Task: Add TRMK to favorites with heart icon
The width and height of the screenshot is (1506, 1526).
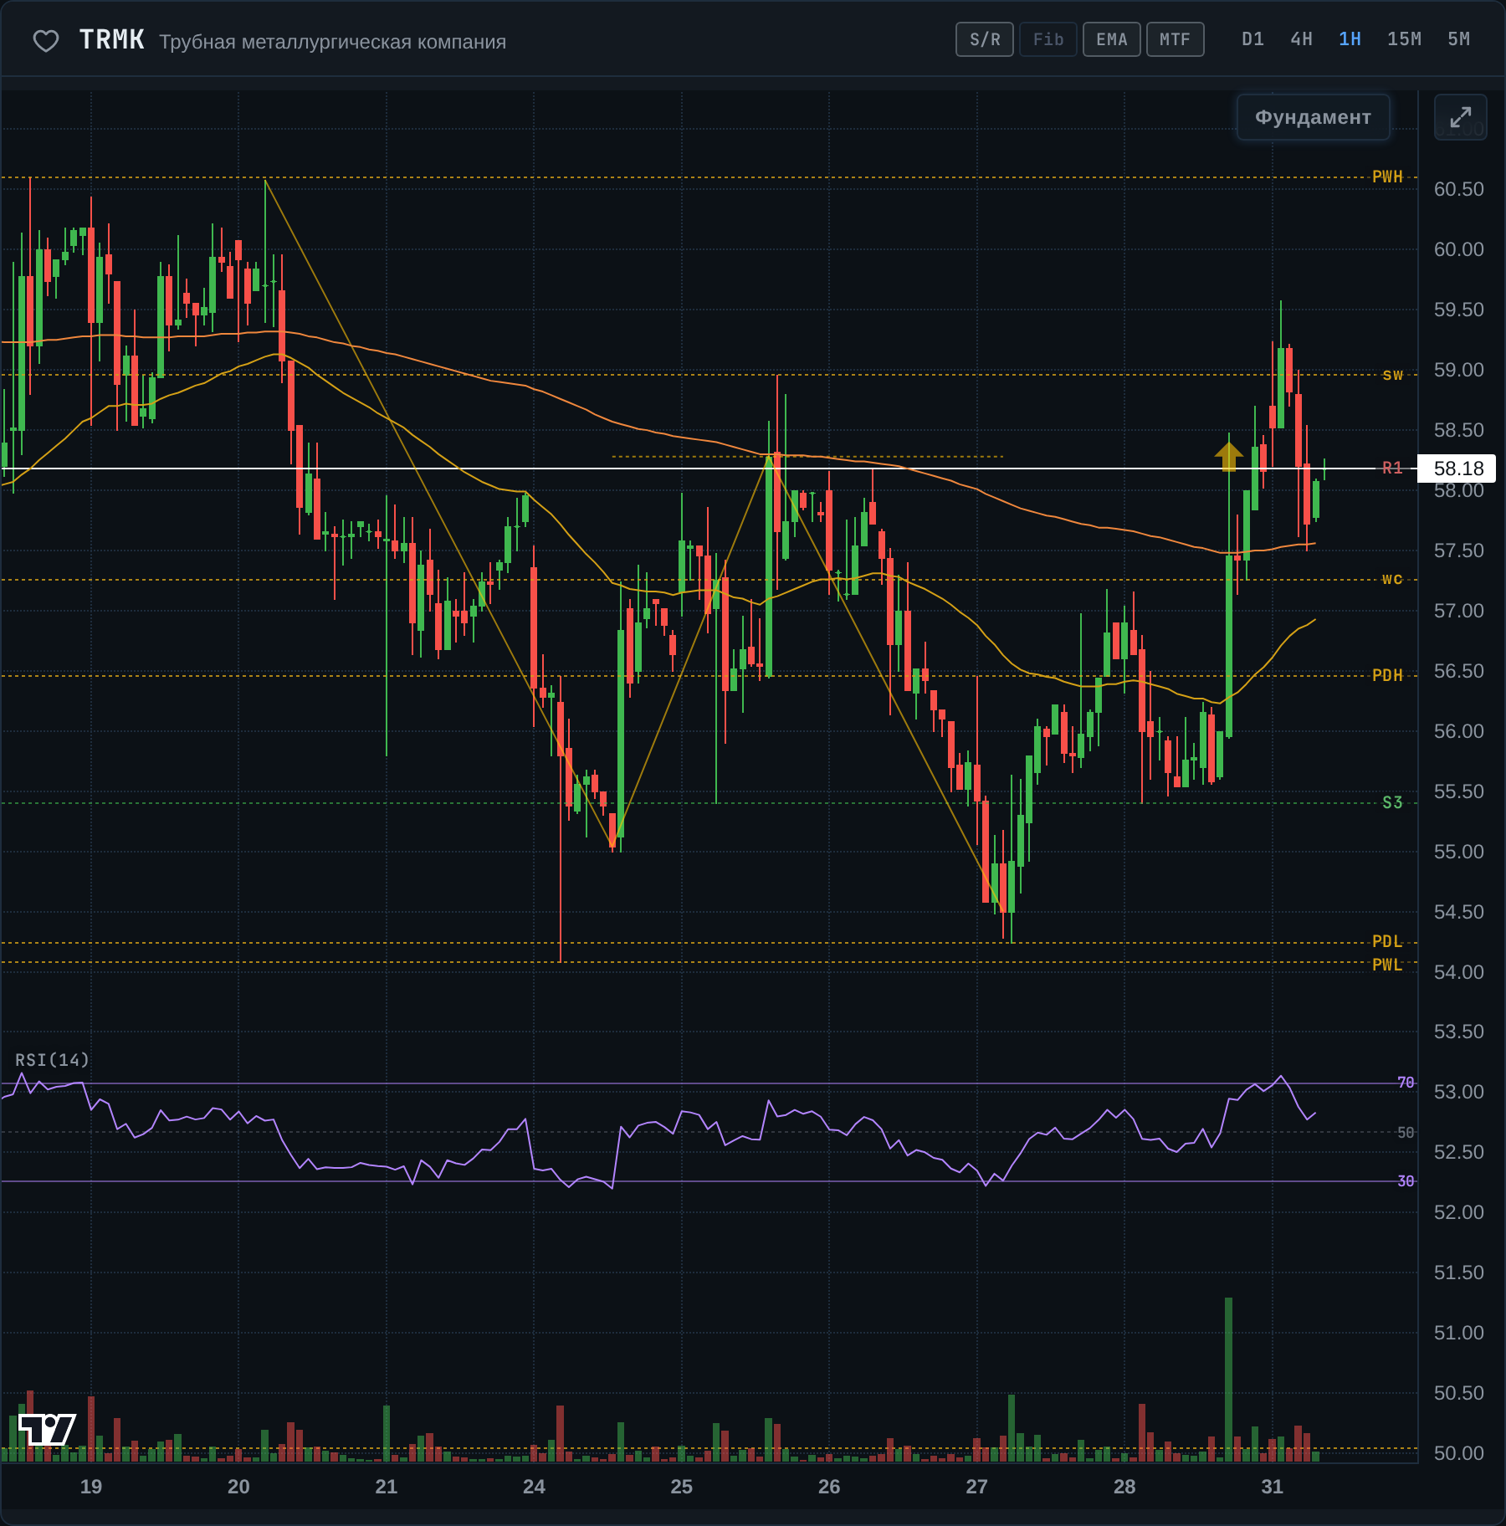Action: [x=45, y=40]
